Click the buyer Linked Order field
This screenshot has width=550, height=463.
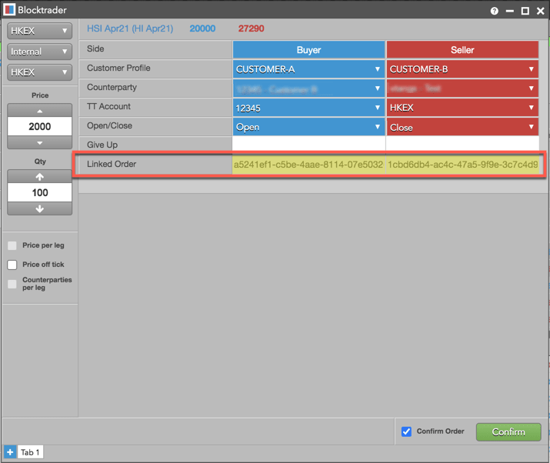[308, 165]
